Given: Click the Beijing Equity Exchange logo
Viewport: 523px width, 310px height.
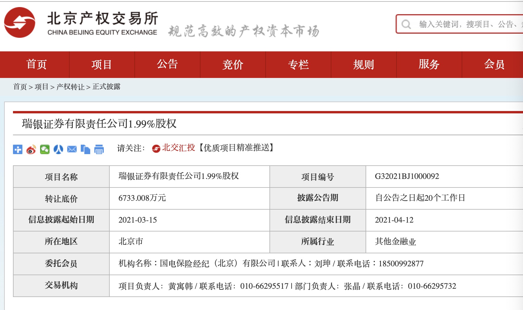Looking at the screenshot, I should (x=81, y=23).
